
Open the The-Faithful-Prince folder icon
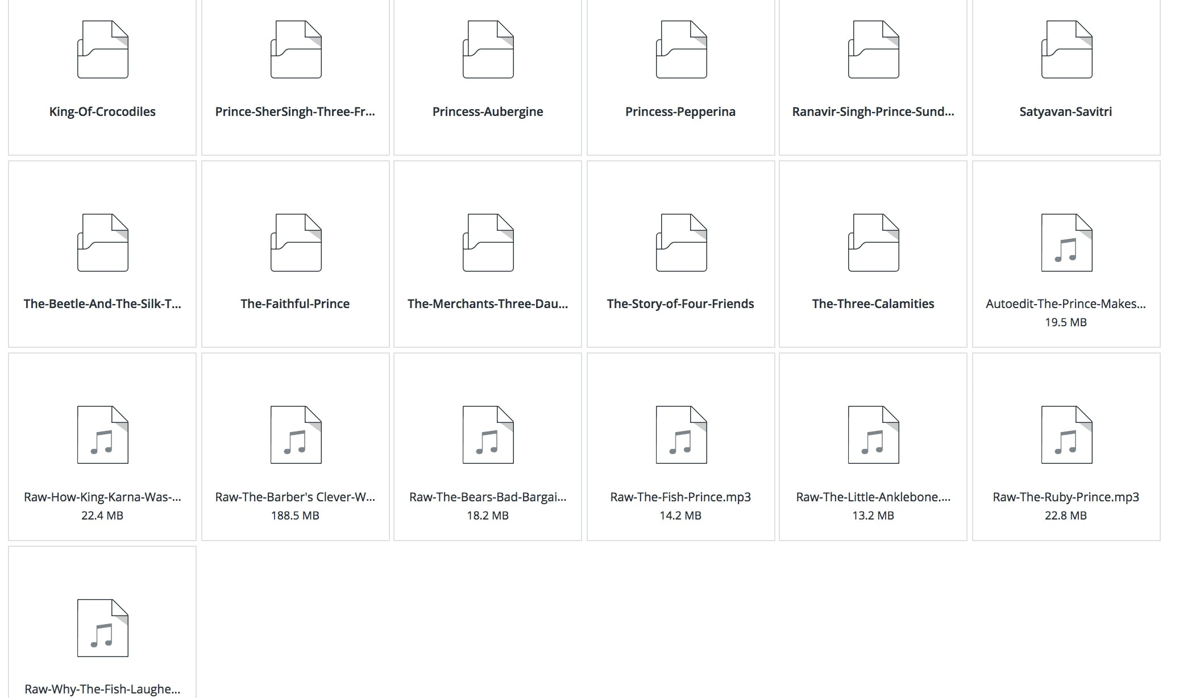pyautogui.click(x=296, y=243)
